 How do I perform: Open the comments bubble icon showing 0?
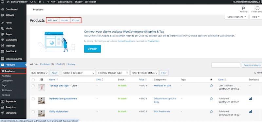(x=40, y=2)
